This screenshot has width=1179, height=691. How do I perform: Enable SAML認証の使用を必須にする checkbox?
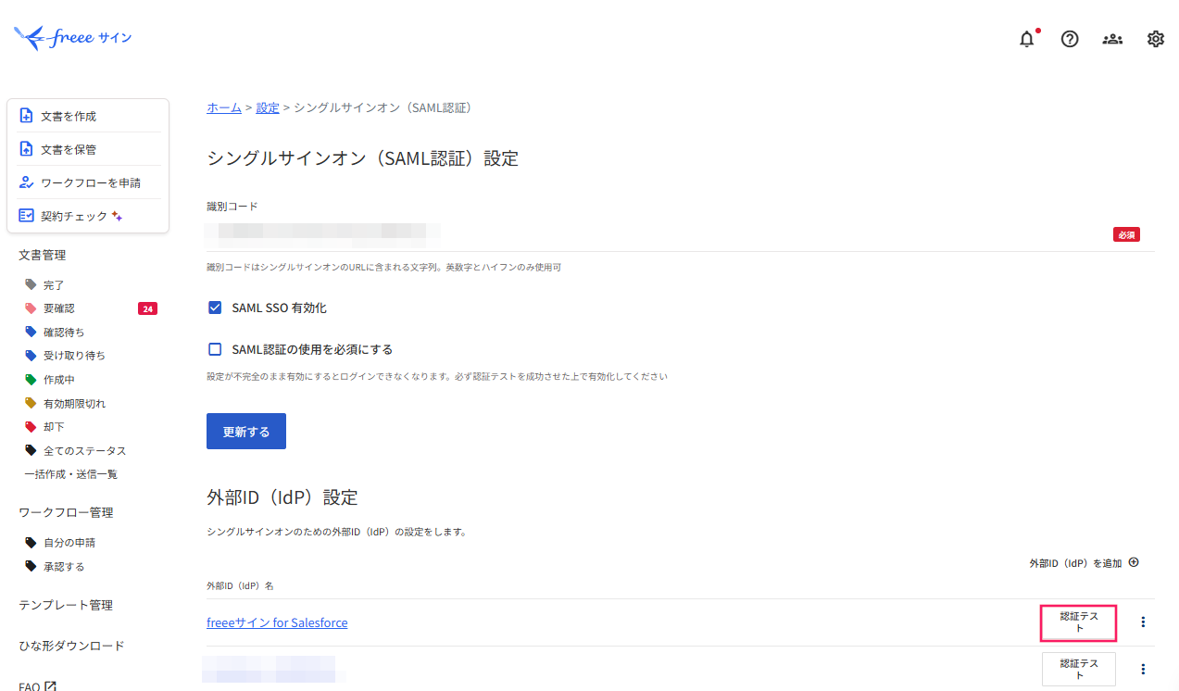pyautogui.click(x=215, y=349)
